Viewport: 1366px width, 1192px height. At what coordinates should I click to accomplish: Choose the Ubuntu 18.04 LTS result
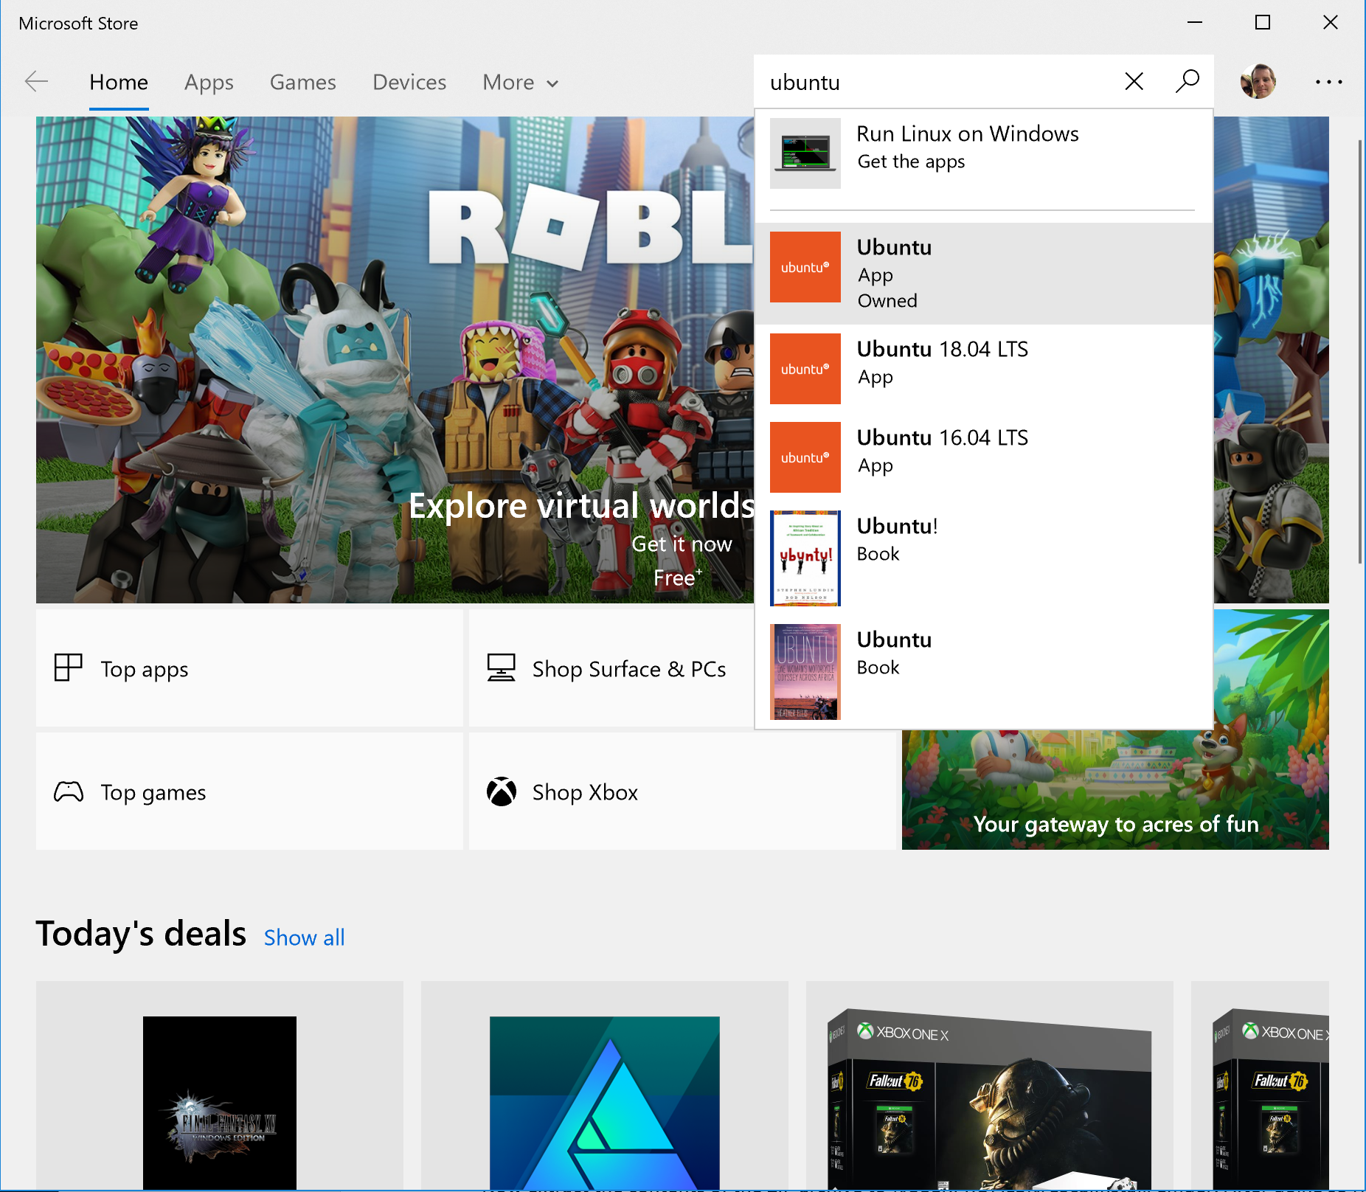coord(984,369)
